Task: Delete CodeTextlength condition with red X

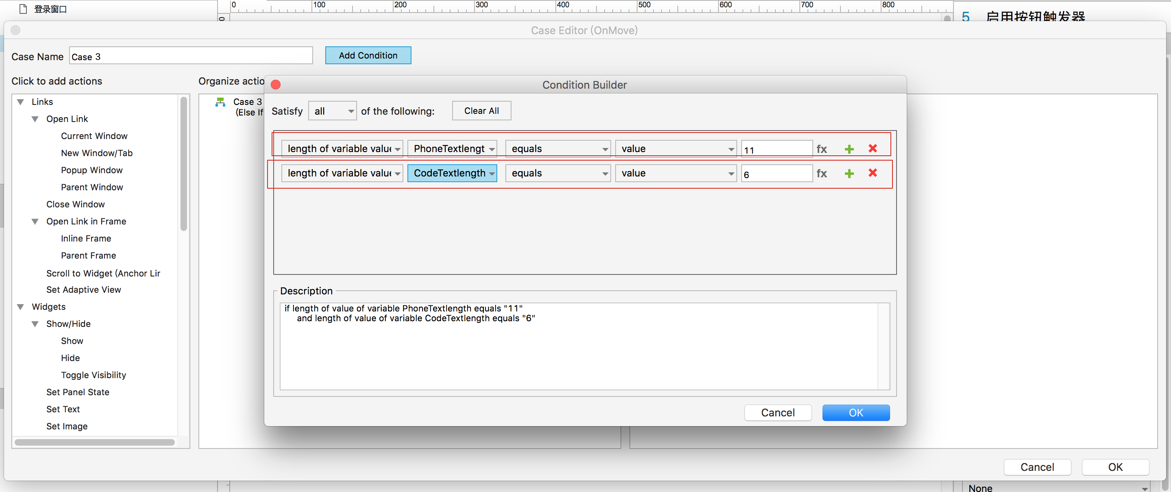Action: 872,173
